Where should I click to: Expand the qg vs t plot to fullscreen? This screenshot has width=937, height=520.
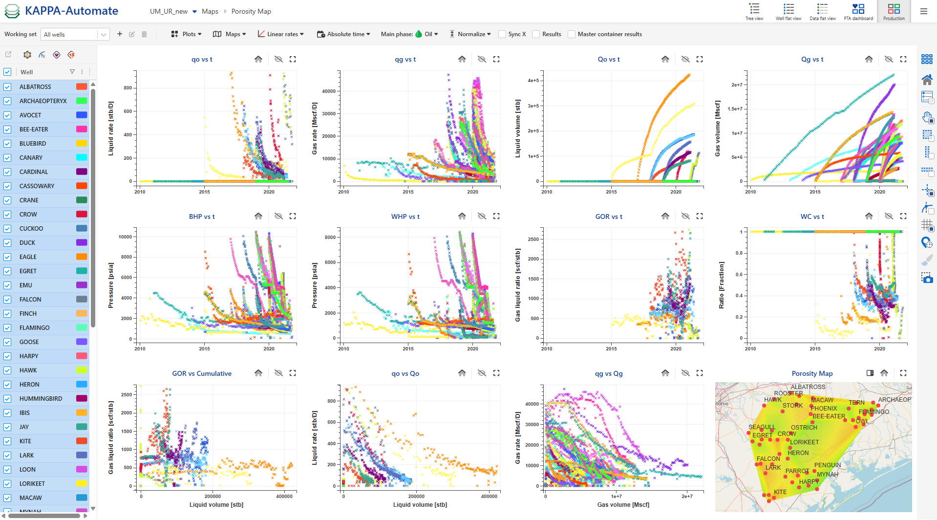496,59
